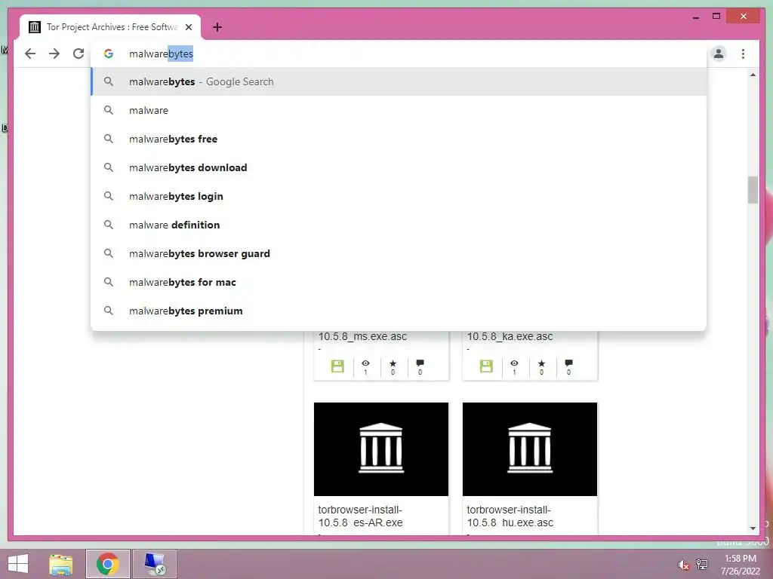Close the Tor Project Archives tab
Image resolution: width=773 pixels, height=579 pixels.
189,27
